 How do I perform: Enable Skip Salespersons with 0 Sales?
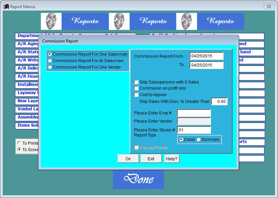136,82
